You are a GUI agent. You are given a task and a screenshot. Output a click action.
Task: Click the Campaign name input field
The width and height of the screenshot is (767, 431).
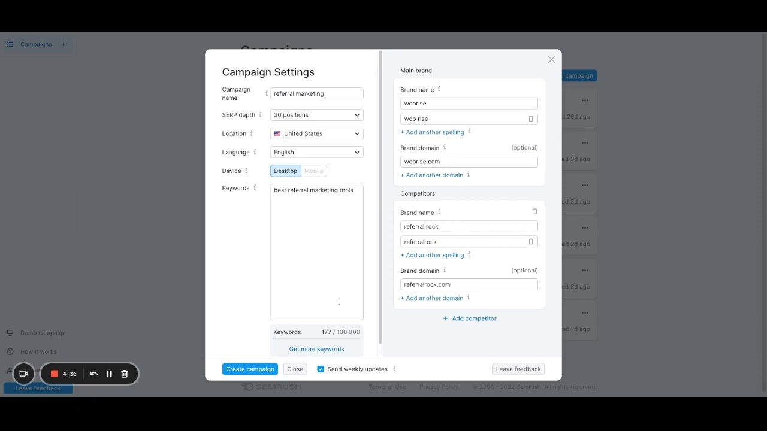(x=316, y=93)
